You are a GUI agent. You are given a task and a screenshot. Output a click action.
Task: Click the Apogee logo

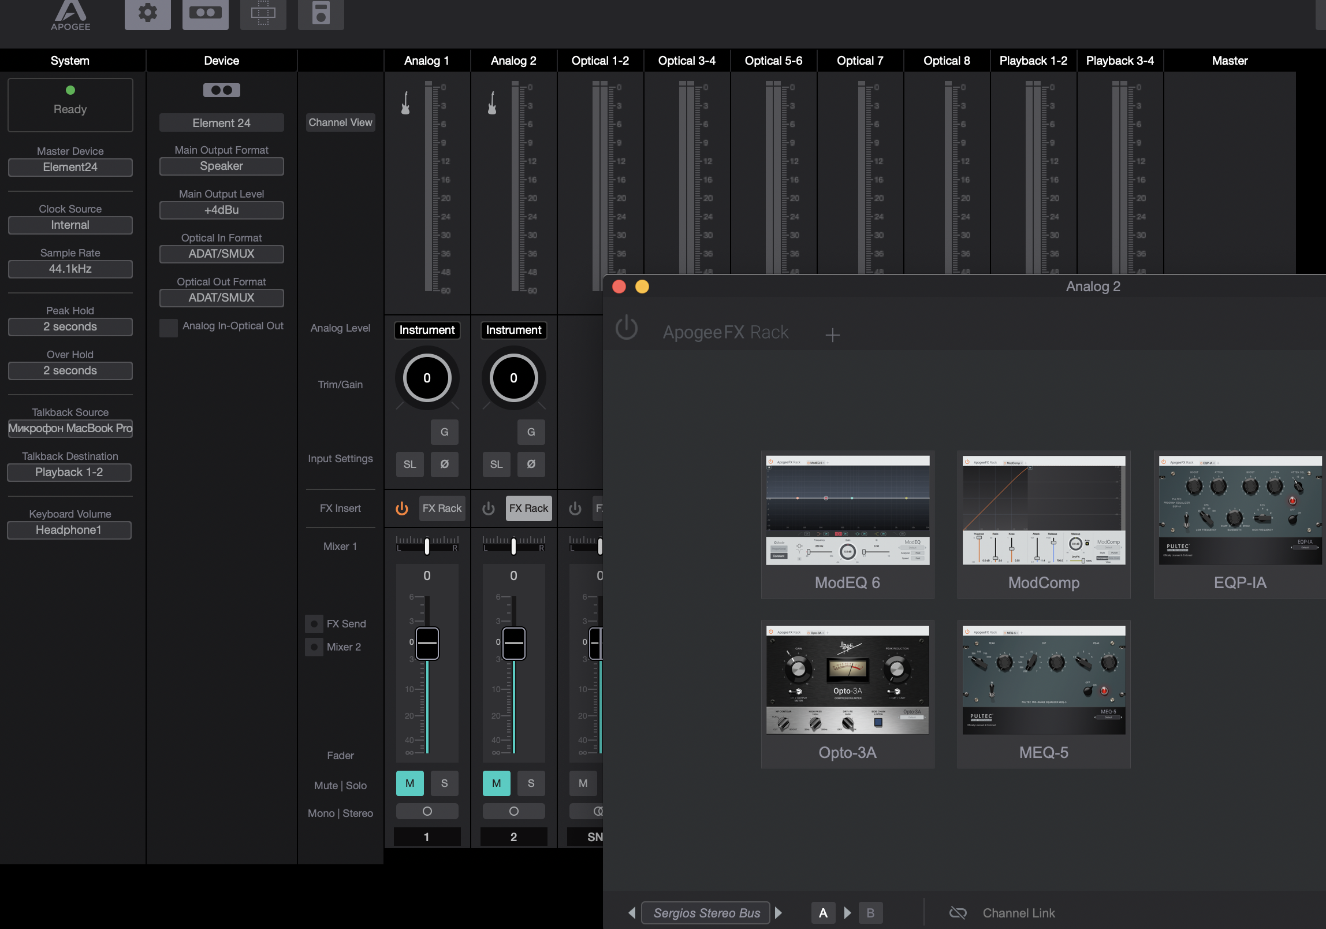tap(70, 16)
